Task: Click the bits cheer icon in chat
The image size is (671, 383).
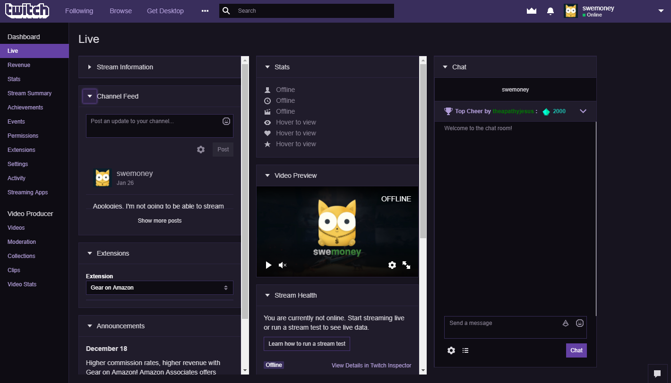Action: pos(566,323)
